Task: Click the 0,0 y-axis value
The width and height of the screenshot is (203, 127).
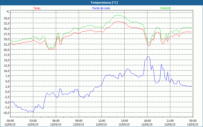Action: (x=7, y=92)
